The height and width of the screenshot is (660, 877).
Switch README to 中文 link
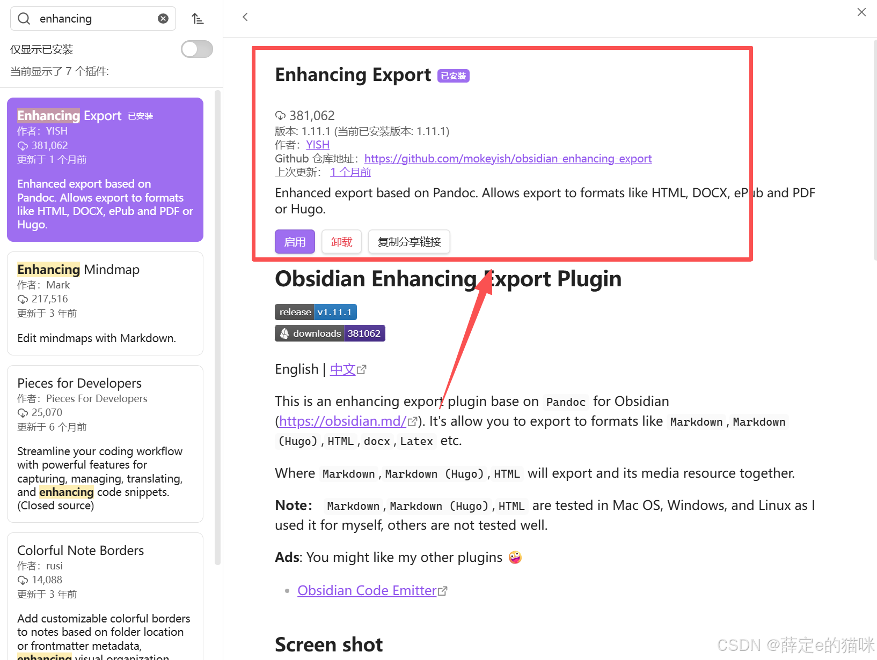pos(342,369)
